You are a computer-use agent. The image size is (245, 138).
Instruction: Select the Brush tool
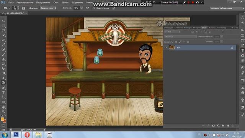[3, 54]
